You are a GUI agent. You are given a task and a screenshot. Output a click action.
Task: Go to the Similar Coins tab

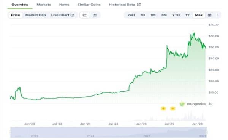(x=89, y=5)
